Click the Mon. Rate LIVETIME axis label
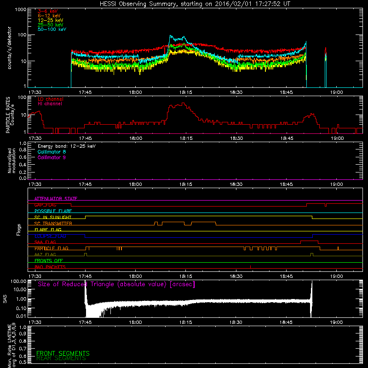 pyautogui.click(x=12, y=345)
